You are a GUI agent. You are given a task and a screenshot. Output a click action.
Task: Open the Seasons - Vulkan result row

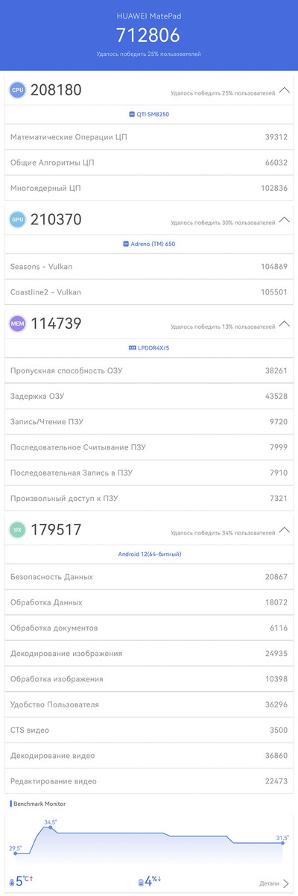pyautogui.click(x=149, y=266)
